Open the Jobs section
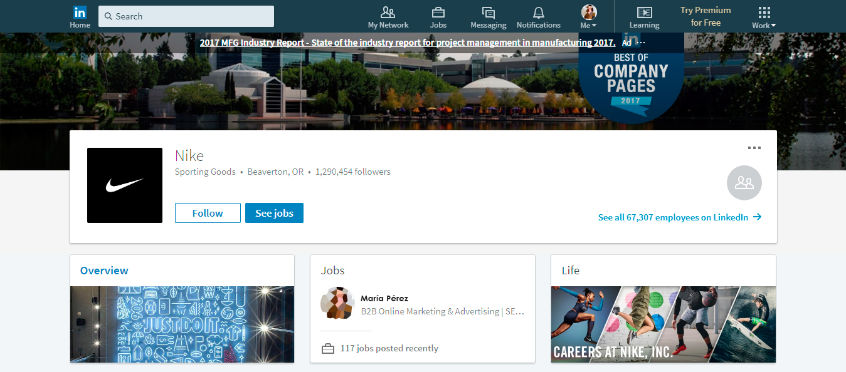Viewport: 846px width, 372px height. pos(438,16)
